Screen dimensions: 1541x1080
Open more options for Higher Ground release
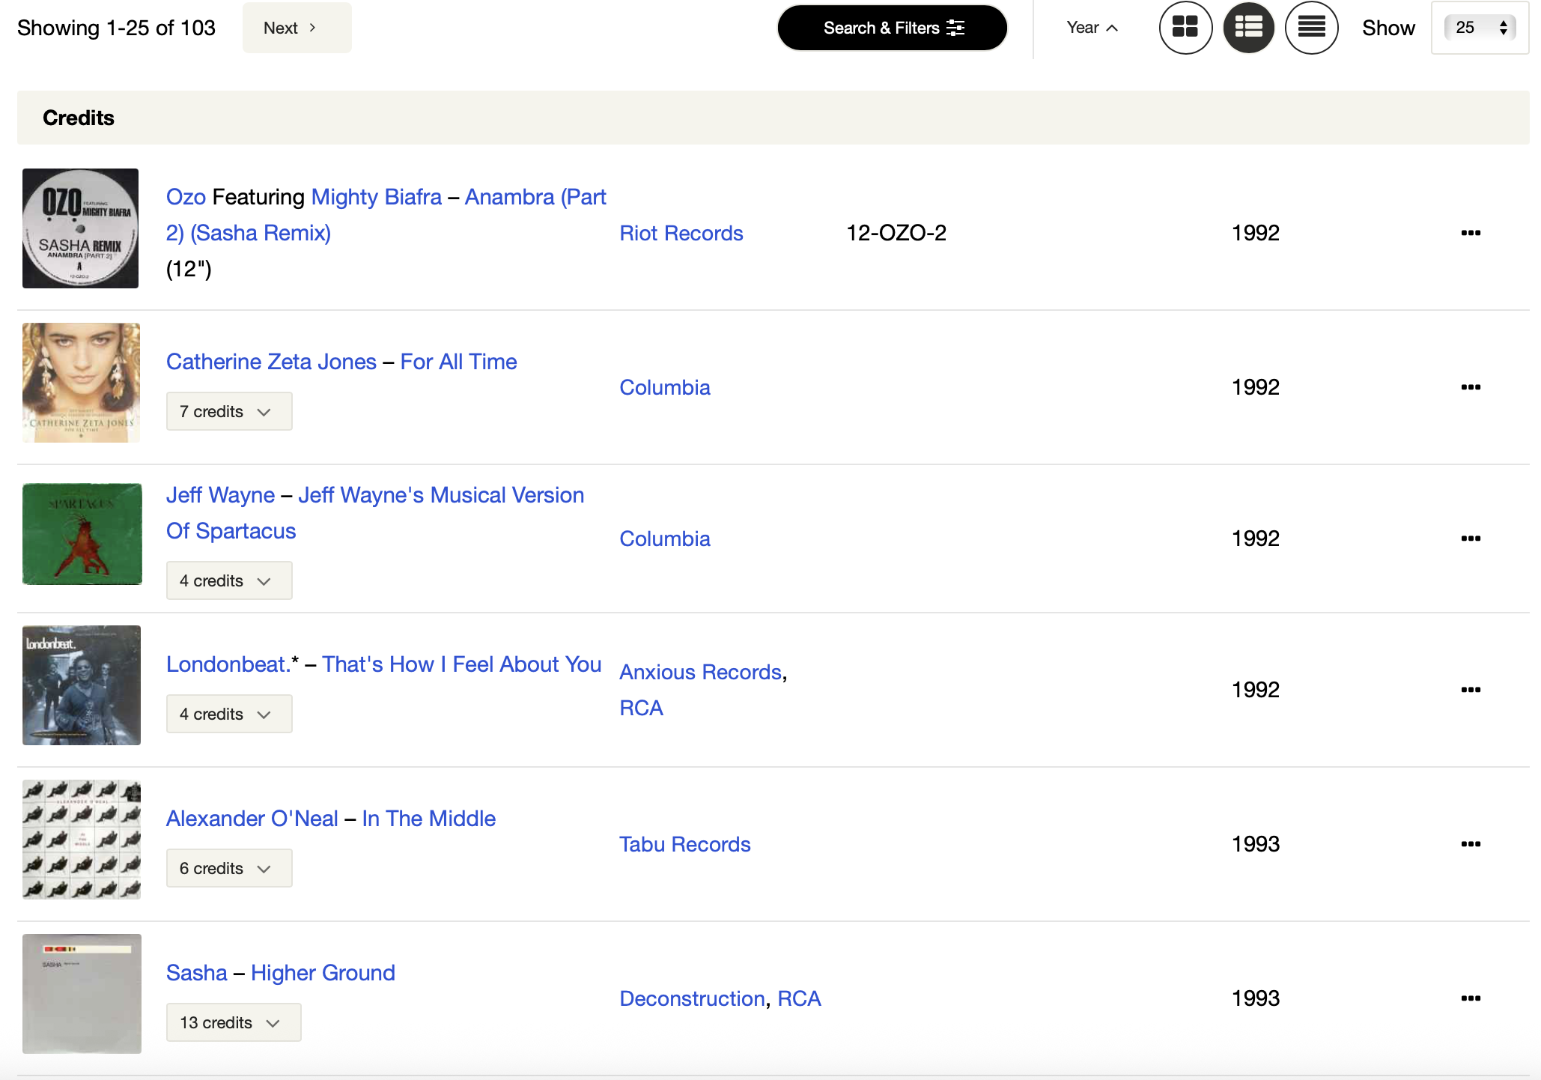1470,998
